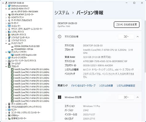Viewport: 146px width, 122px height.
Task: Click the Windows logo beside Windows の仕様
Action: pos(59,97)
